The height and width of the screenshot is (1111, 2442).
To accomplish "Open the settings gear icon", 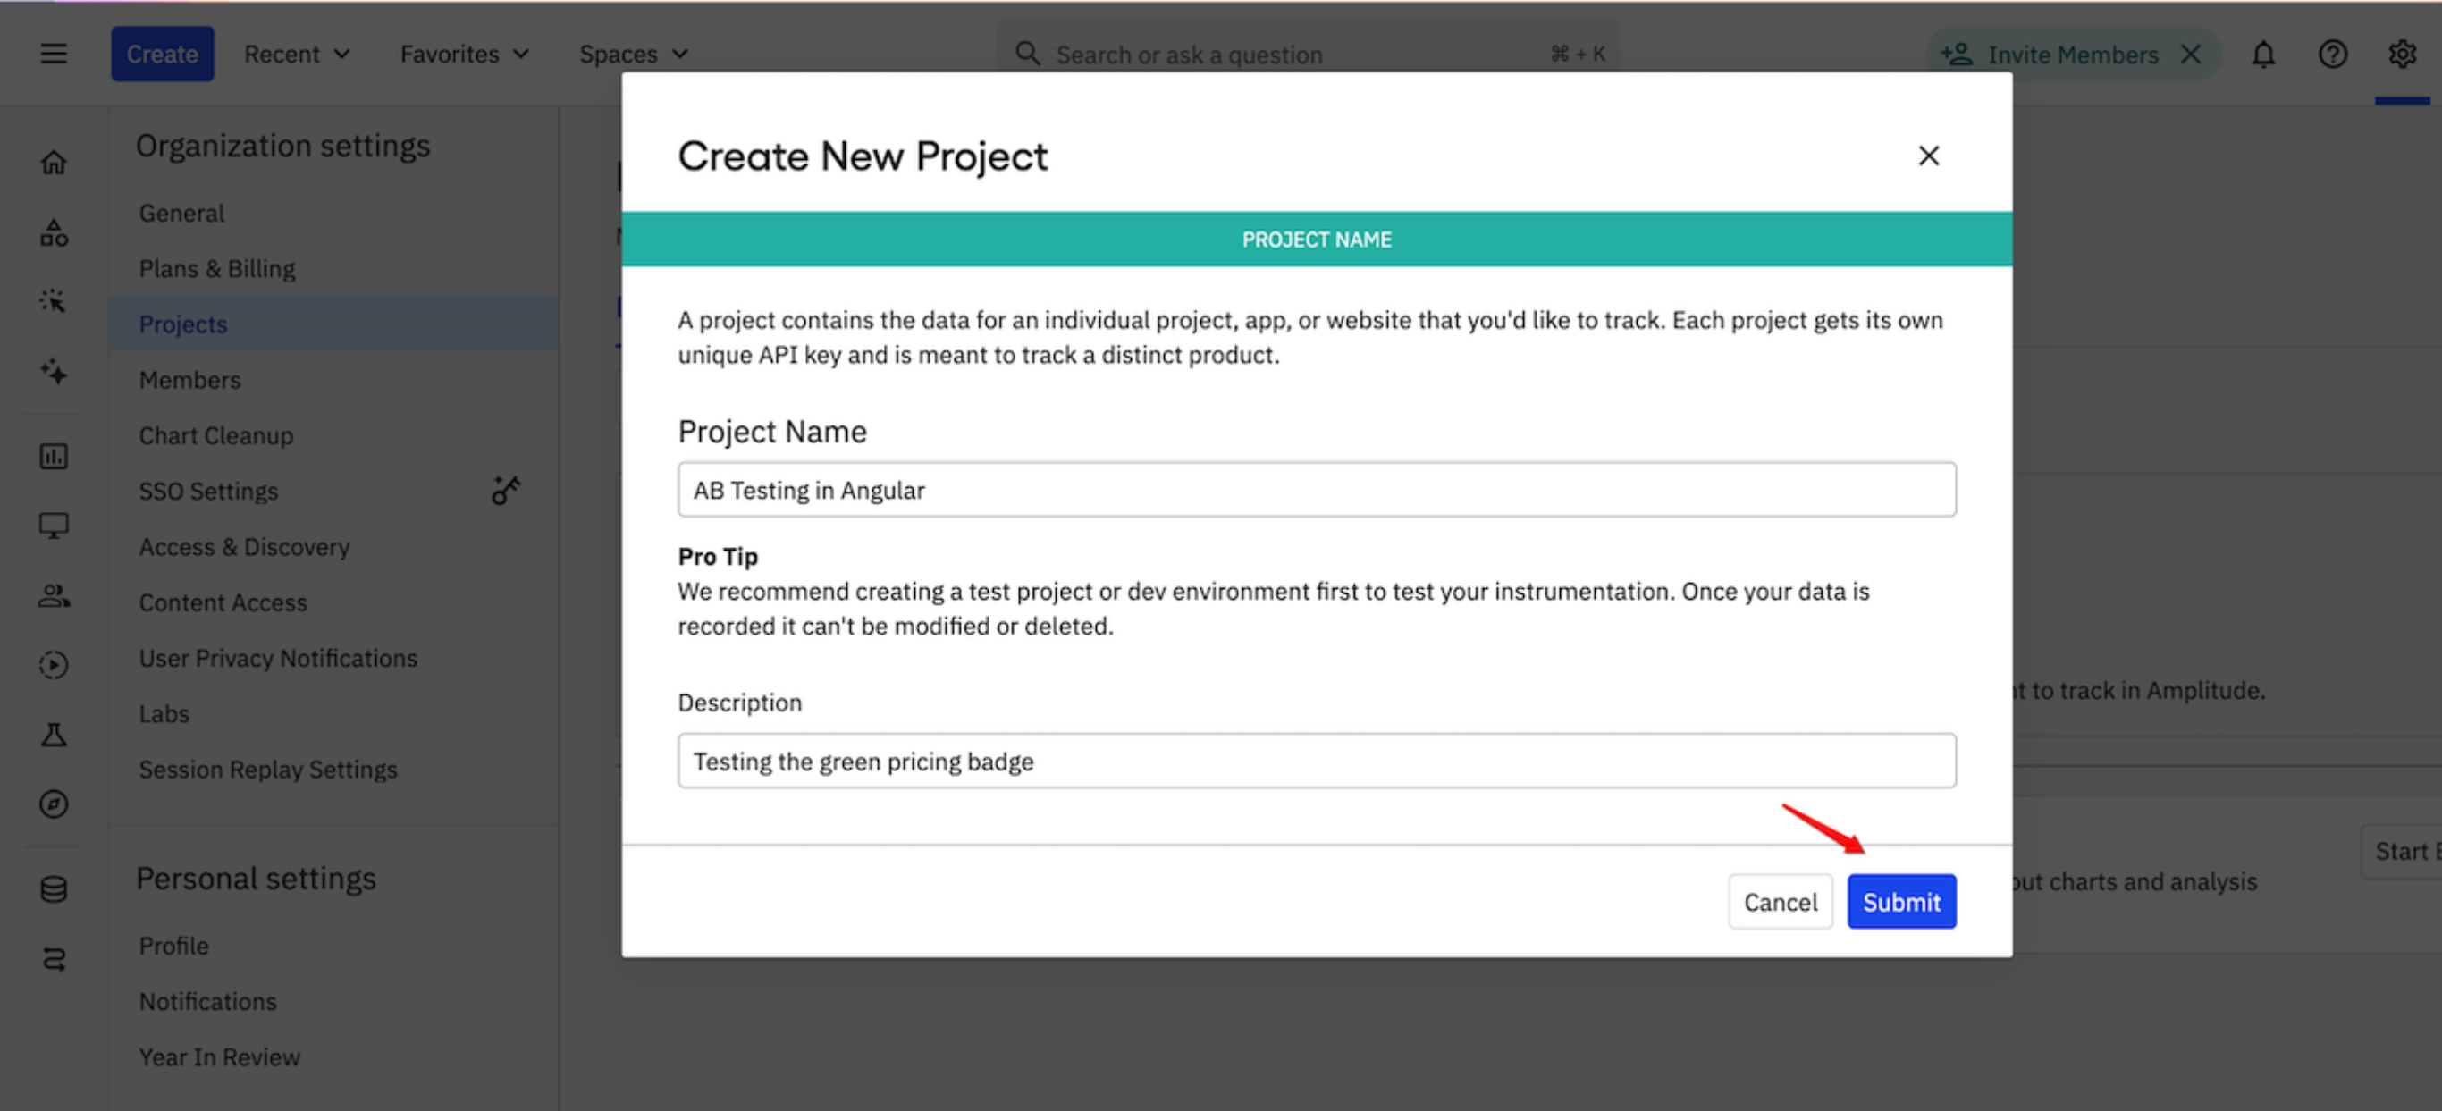I will (x=2404, y=54).
